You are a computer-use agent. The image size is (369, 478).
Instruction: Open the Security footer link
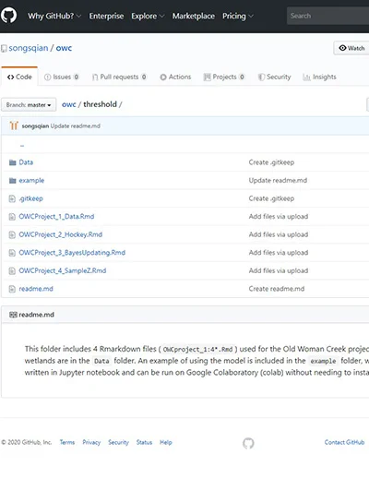click(118, 442)
